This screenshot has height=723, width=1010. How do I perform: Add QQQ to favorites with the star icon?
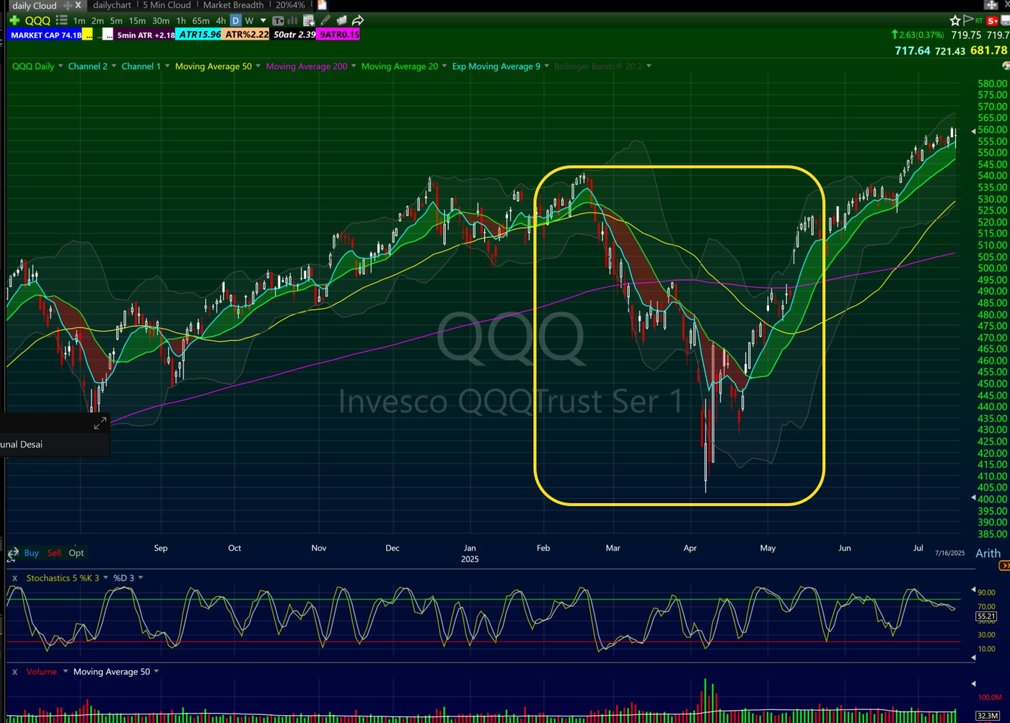pos(955,20)
